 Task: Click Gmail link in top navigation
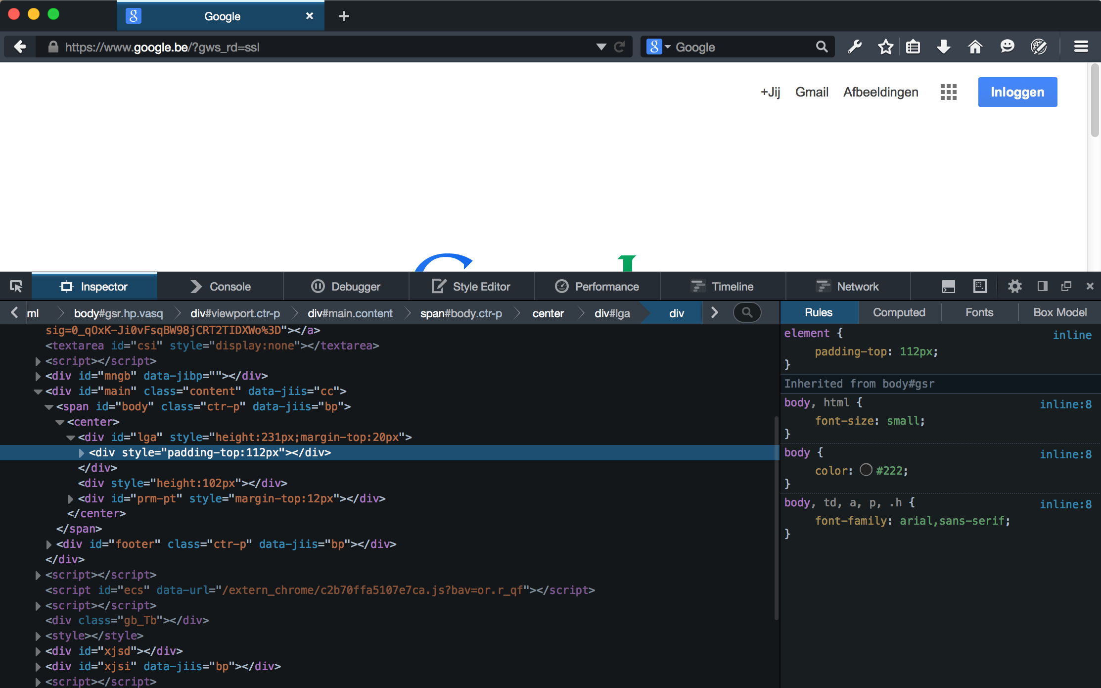point(812,92)
